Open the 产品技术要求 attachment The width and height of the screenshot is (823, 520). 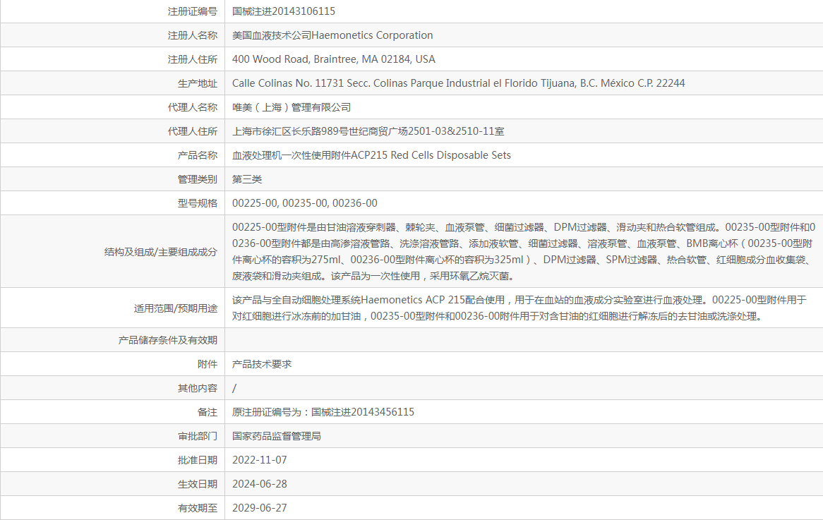pos(261,364)
